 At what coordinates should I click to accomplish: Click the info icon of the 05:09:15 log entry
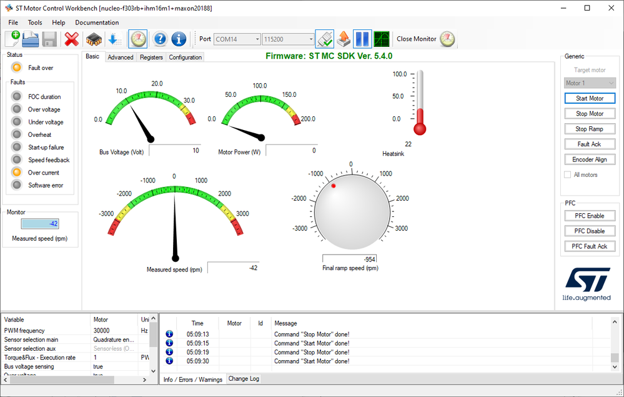(x=169, y=343)
